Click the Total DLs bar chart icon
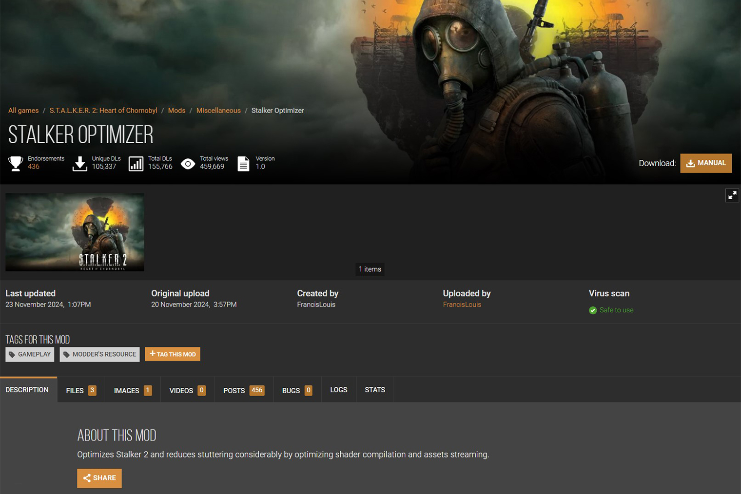Screen dimensions: 741x494 pos(136,164)
